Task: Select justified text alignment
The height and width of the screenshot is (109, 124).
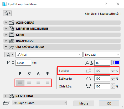Action: [x=48, y=83]
